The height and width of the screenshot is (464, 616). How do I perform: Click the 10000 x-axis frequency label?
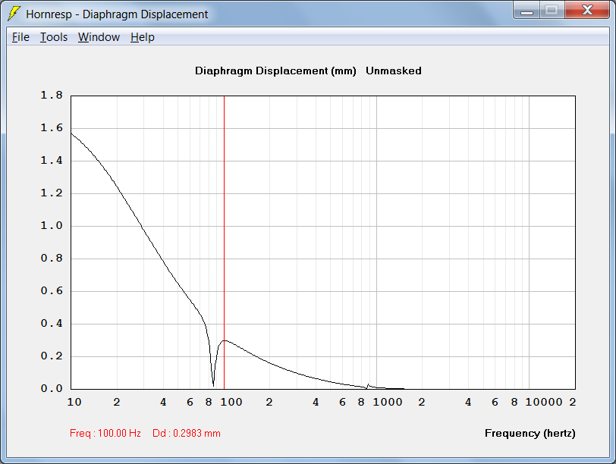point(544,403)
